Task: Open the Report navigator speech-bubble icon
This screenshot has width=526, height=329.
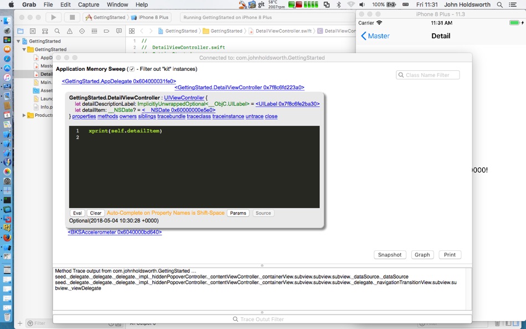Action: 118,31
